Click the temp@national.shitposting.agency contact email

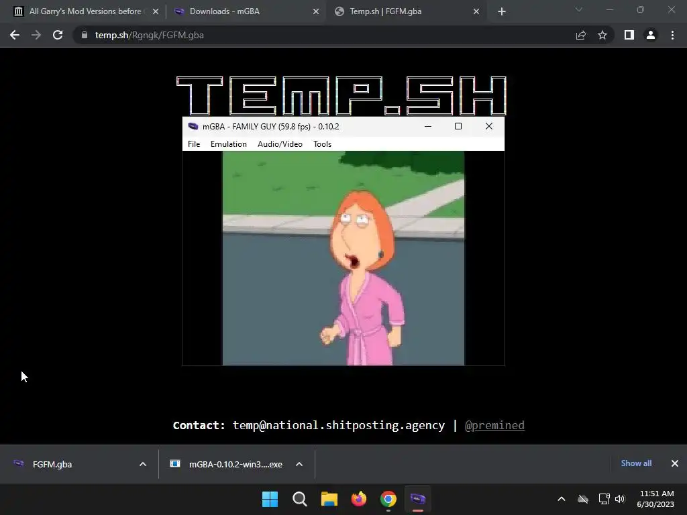point(339,425)
